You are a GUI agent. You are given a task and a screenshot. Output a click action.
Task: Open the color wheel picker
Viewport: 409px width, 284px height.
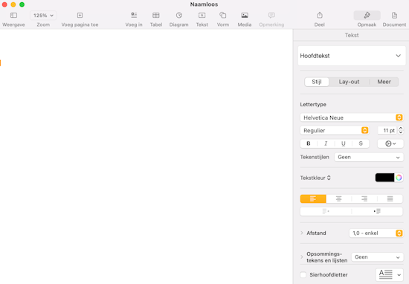(x=399, y=178)
